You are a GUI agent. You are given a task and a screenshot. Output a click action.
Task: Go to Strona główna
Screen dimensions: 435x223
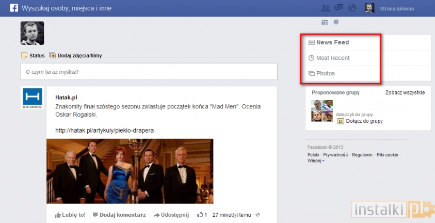(x=397, y=9)
